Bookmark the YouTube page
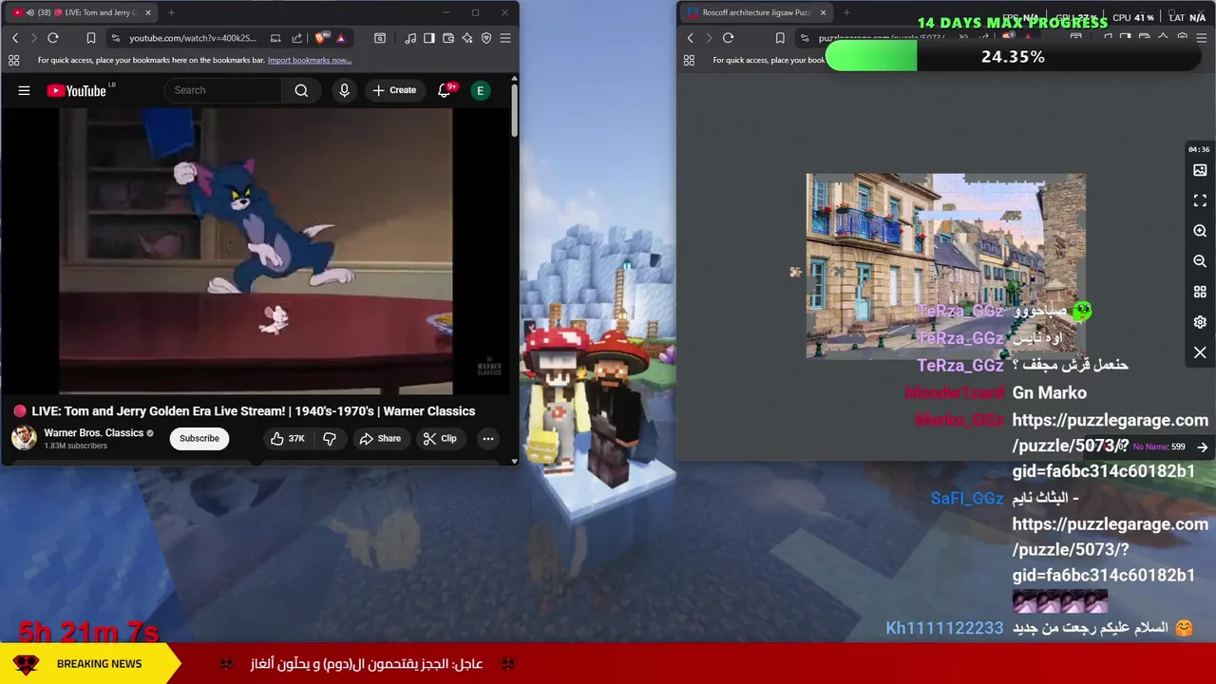 coord(91,38)
